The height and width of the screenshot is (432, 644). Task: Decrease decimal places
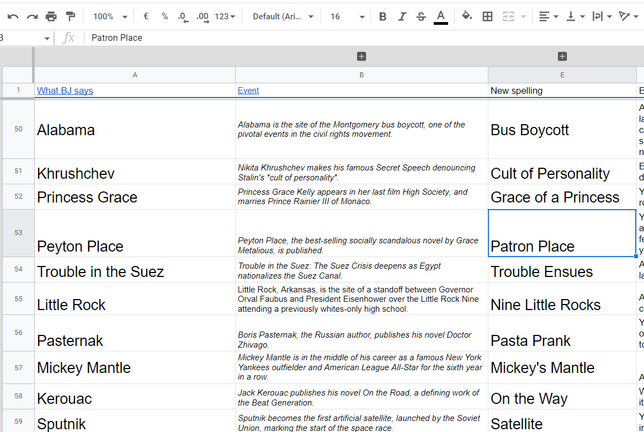[x=183, y=17]
